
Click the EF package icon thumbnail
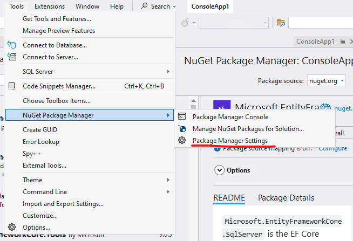(x=222, y=105)
